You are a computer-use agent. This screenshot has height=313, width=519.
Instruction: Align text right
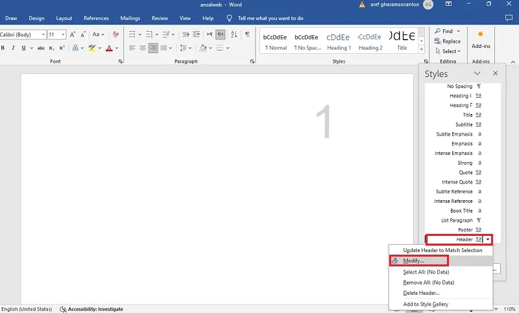[x=153, y=48]
